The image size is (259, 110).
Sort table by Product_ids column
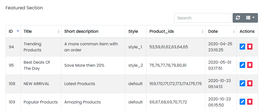pos(175,31)
